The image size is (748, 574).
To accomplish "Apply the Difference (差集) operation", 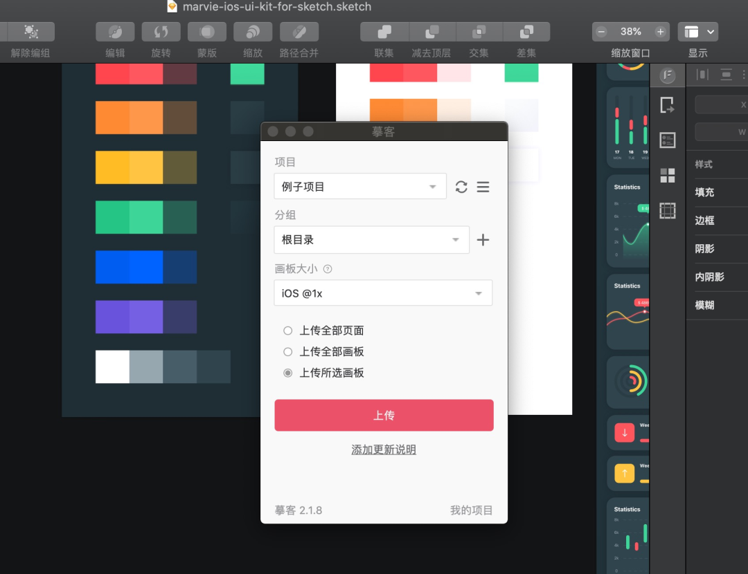I will click(526, 32).
